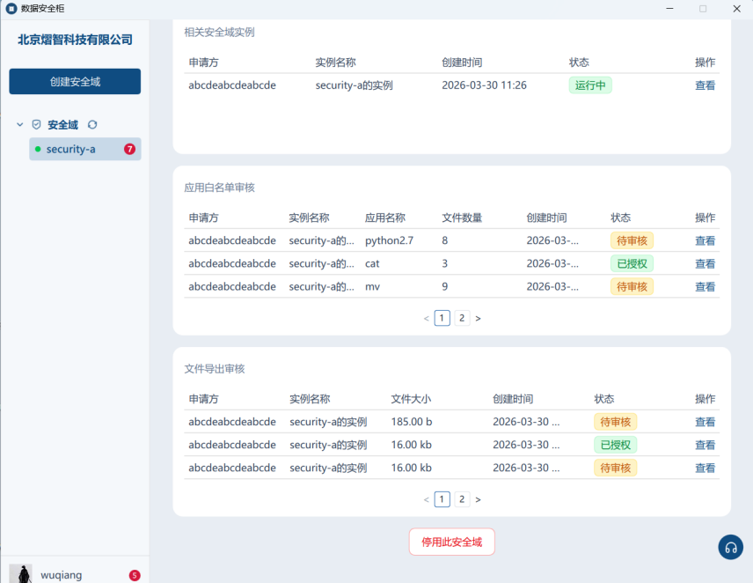The width and height of the screenshot is (753, 583).
Task: View the running security-a instance details
Action: pos(705,85)
